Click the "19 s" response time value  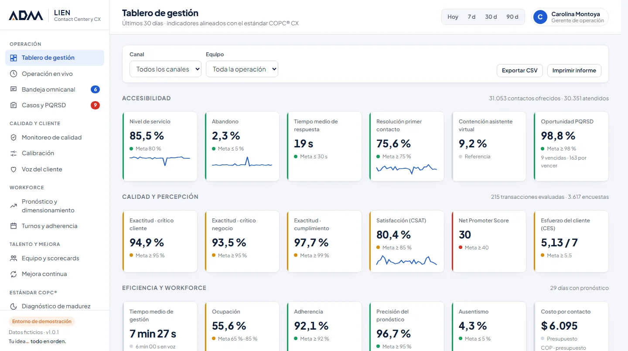pos(304,143)
